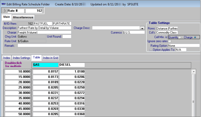Select row header 25.0000

tap(18, 88)
